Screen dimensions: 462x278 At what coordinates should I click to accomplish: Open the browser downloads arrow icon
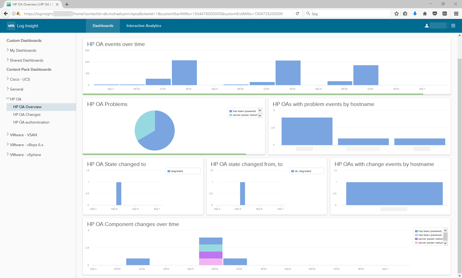click(x=415, y=13)
